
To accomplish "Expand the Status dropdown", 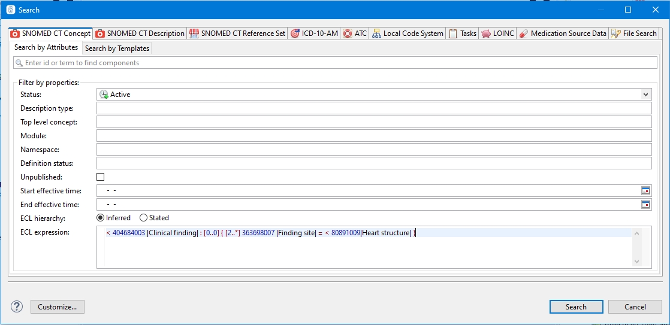I will point(645,95).
